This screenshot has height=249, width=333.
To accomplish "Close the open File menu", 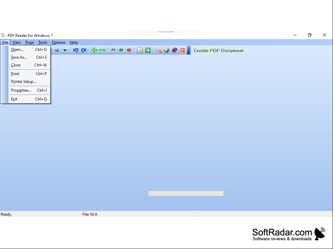I will point(5,42).
